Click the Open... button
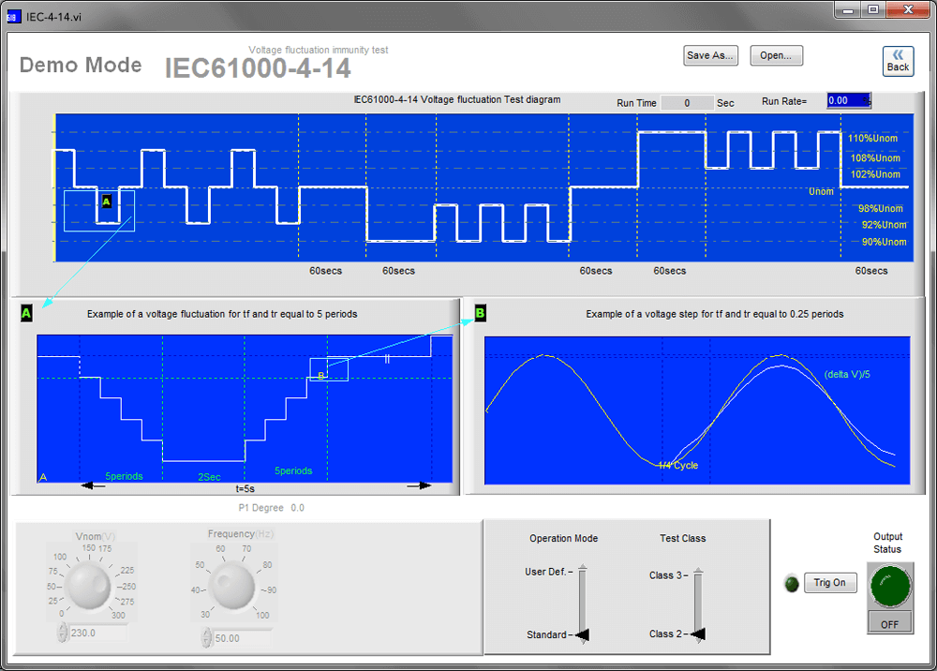Screen dimensions: 937x671 click(x=776, y=55)
